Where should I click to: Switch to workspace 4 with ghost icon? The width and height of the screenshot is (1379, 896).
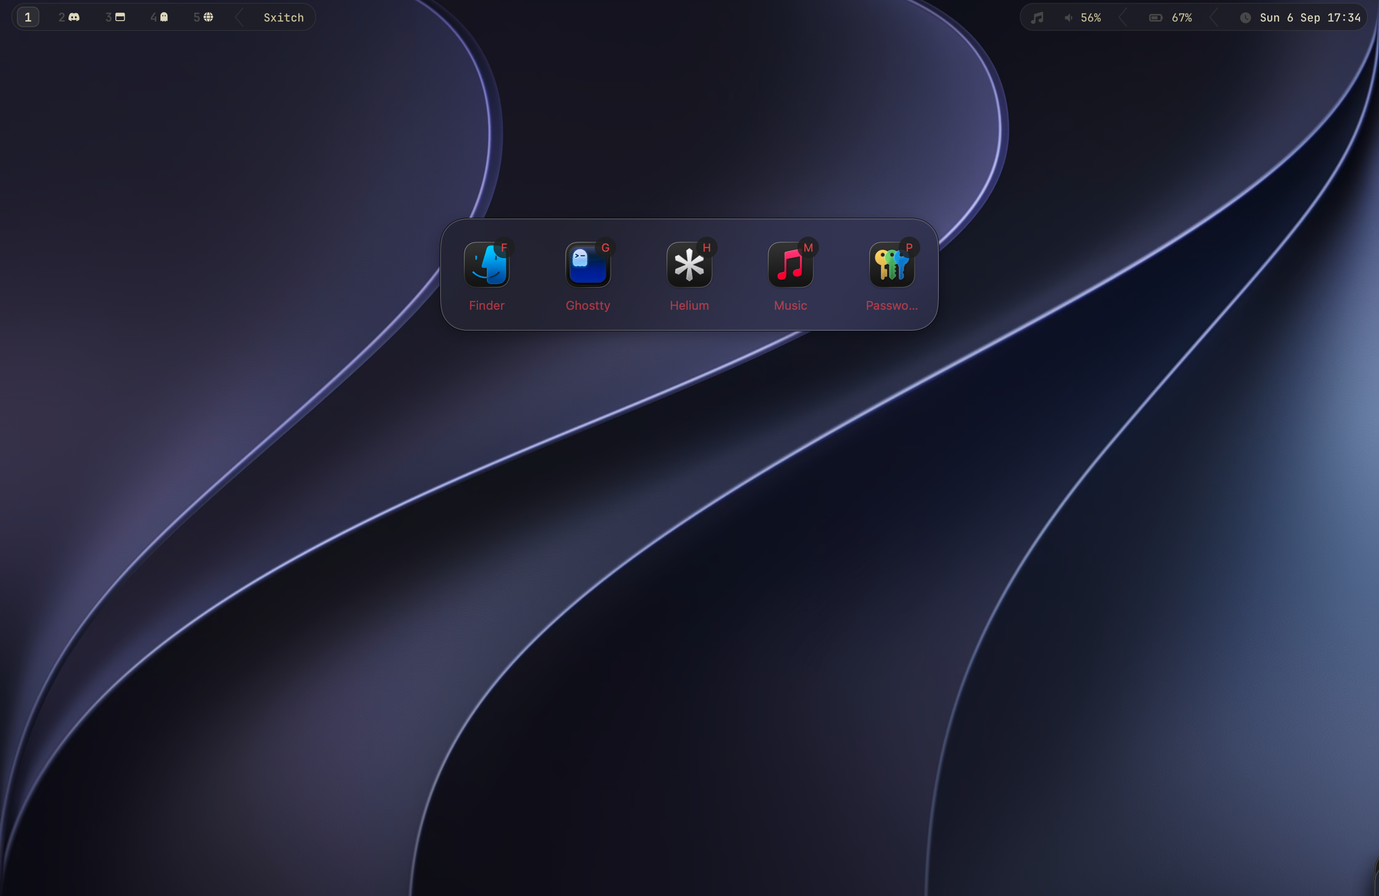pos(159,17)
